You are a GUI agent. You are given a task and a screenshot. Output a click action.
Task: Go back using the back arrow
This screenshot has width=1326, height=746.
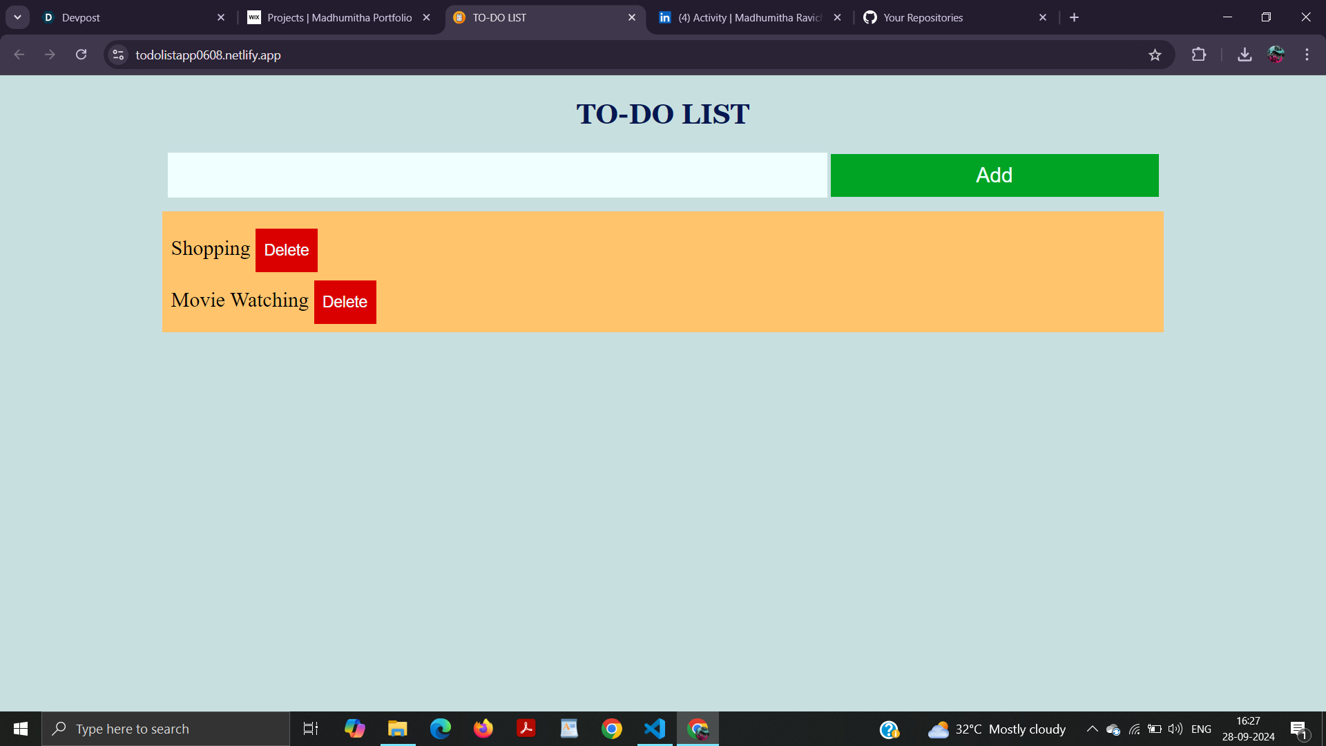19,54
